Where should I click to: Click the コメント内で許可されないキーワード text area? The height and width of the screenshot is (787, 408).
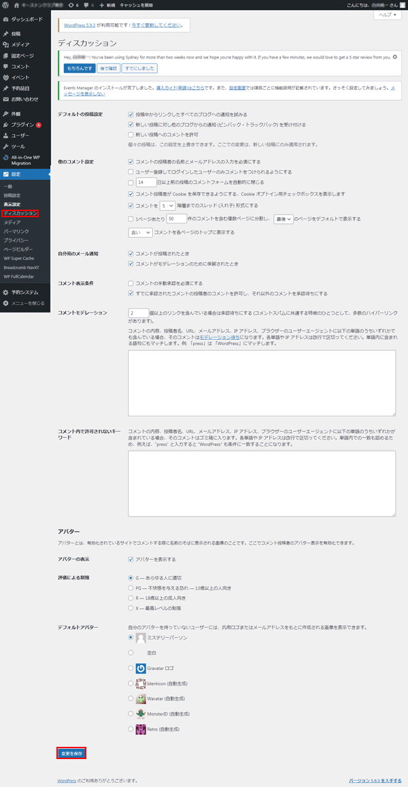pos(262,483)
